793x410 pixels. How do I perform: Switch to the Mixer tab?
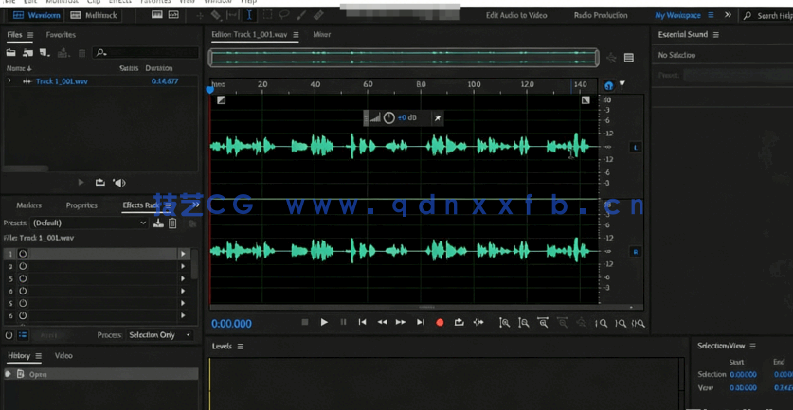(x=322, y=35)
